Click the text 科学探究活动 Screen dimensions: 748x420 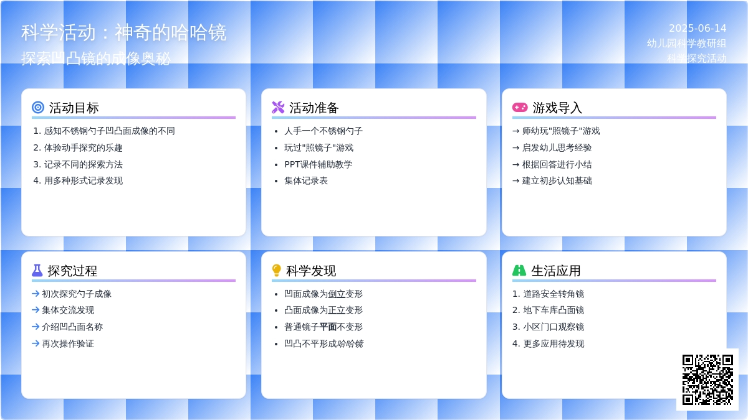pyautogui.click(x=697, y=58)
